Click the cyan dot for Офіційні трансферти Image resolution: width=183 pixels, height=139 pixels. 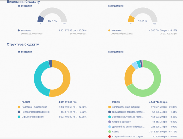click(19, 117)
